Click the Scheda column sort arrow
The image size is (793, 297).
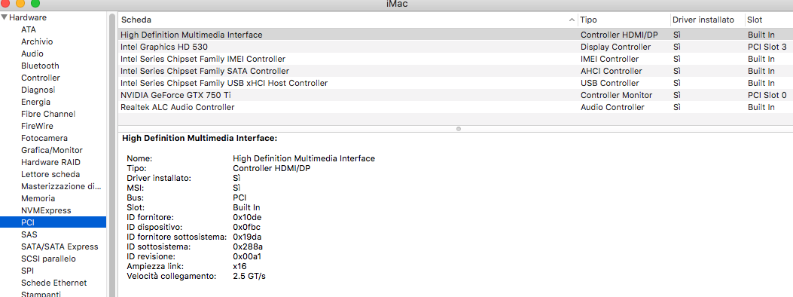[572, 20]
